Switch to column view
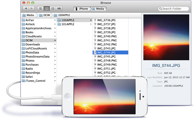This screenshot has height=119, width=194. coord(47,8)
